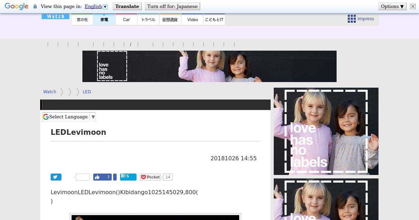Click the Facebook share button beside Like
Viewport: 419px width, 220px height.
point(115,177)
